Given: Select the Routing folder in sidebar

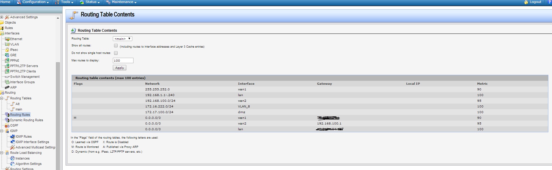Looking at the screenshot, I should (x=10, y=92).
